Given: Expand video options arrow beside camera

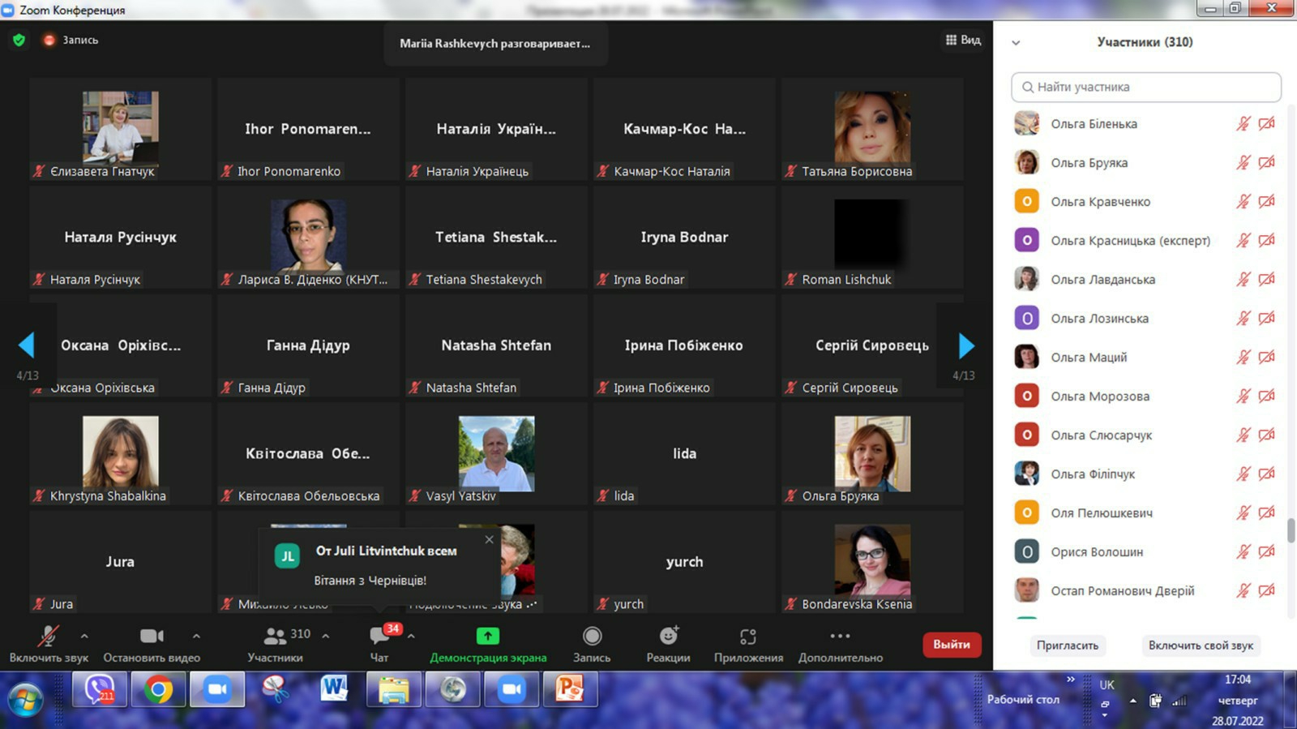Looking at the screenshot, I should (x=196, y=637).
